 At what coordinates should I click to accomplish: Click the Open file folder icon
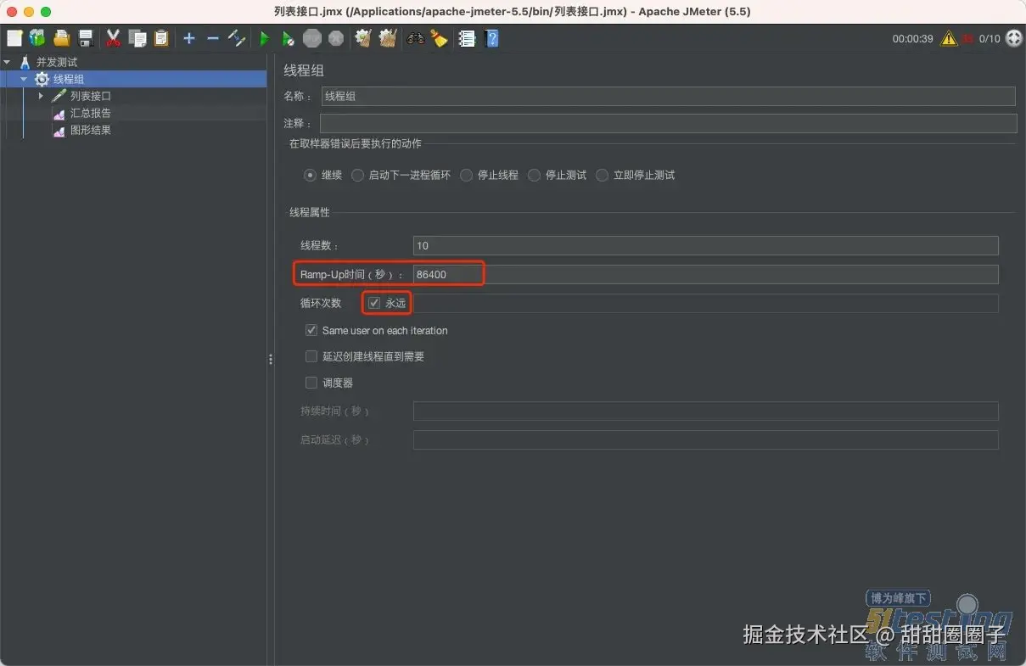61,38
